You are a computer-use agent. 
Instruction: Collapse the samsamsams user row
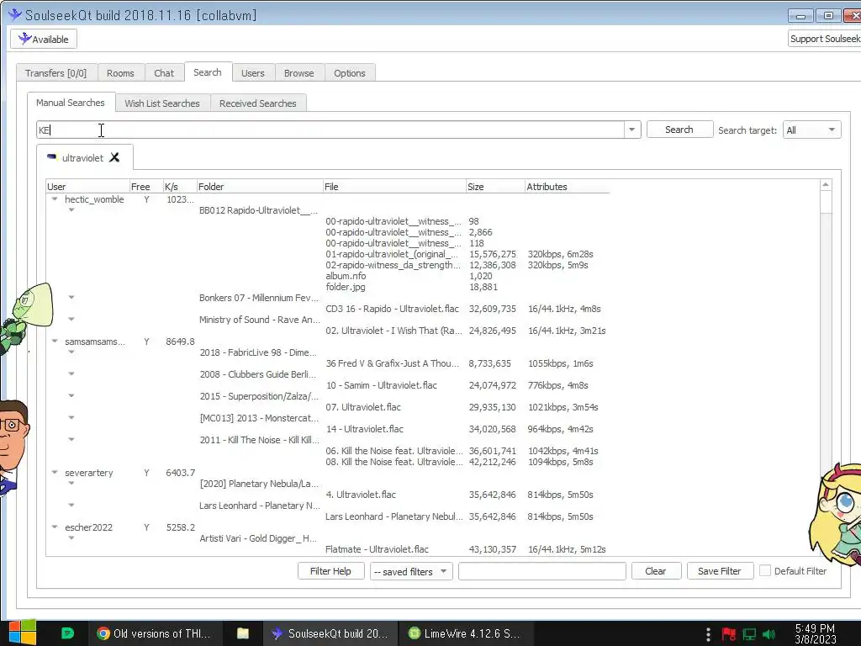[x=55, y=342]
